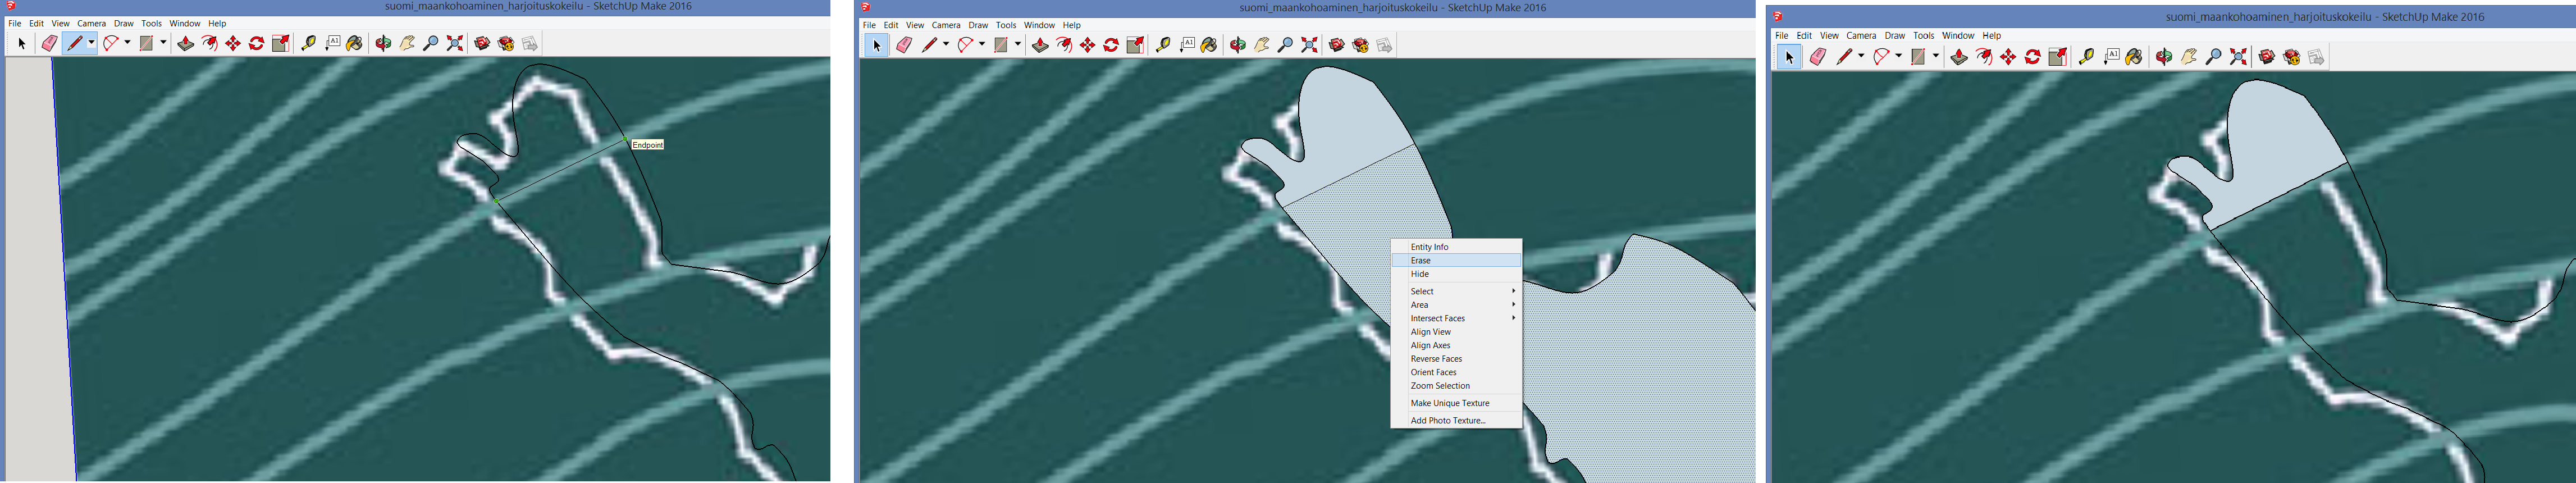Activate the Tape Measure tool in left window
2576x483 pixels.
point(309,43)
